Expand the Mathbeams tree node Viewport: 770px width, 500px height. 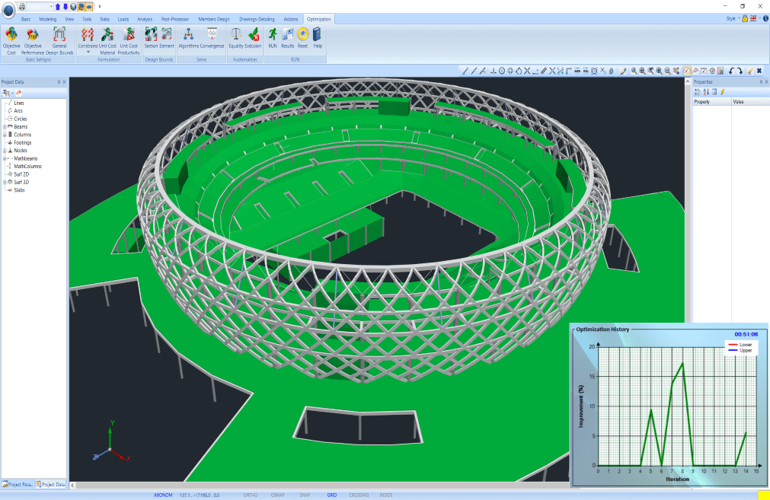[x=5, y=158]
